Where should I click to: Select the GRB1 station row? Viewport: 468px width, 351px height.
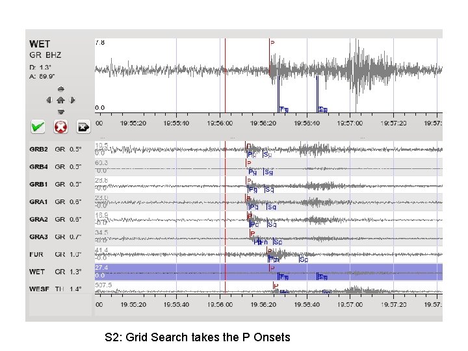236,185
